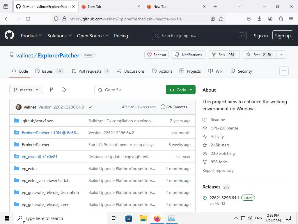The height and width of the screenshot is (224, 298).
Task: Open the Firefox account icon
Action: [270, 19]
